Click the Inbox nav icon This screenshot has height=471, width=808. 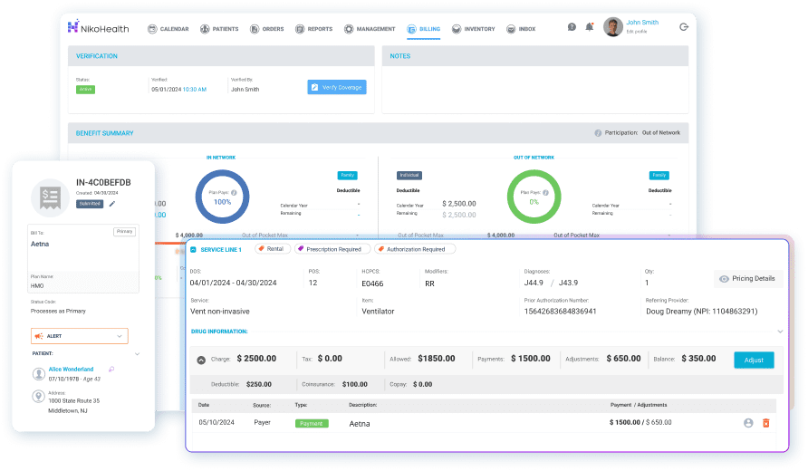pos(511,29)
